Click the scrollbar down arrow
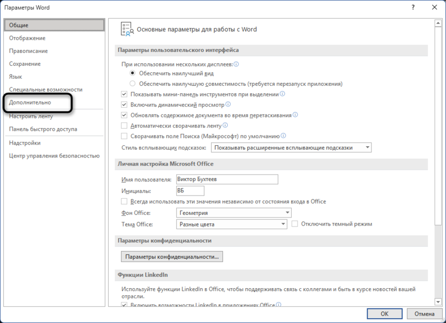The image size is (446, 323). click(x=438, y=302)
